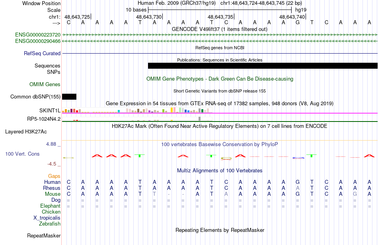Click the Common dbSNP(155) label

click(35, 97)
